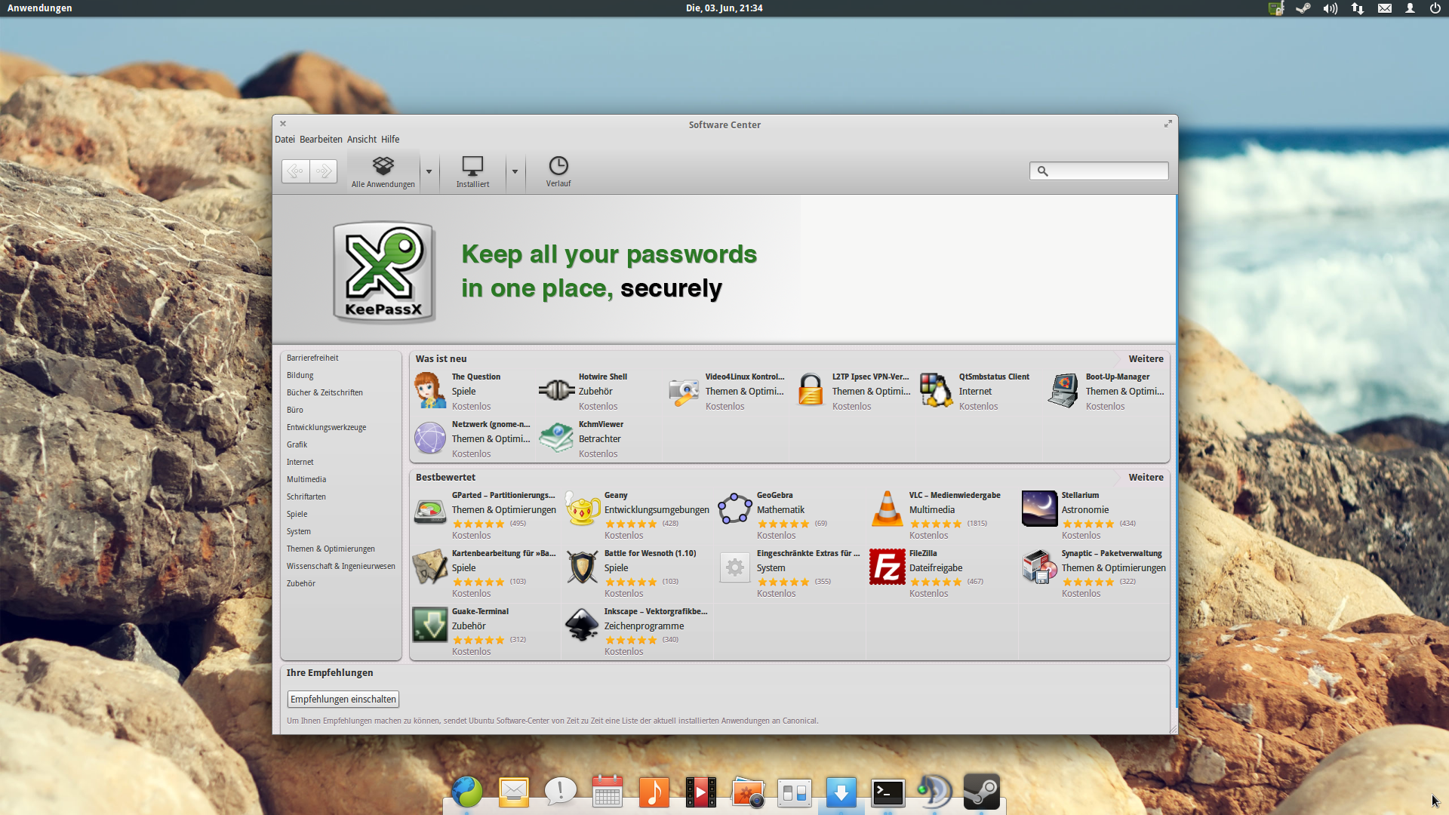
Task: Open the L2TP Ipsec VPN padlock icon
Action: [x=810, y=390]
